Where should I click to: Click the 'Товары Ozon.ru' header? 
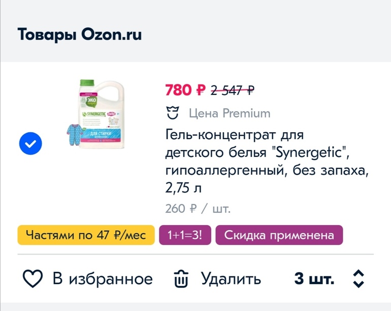pos(80,35)
